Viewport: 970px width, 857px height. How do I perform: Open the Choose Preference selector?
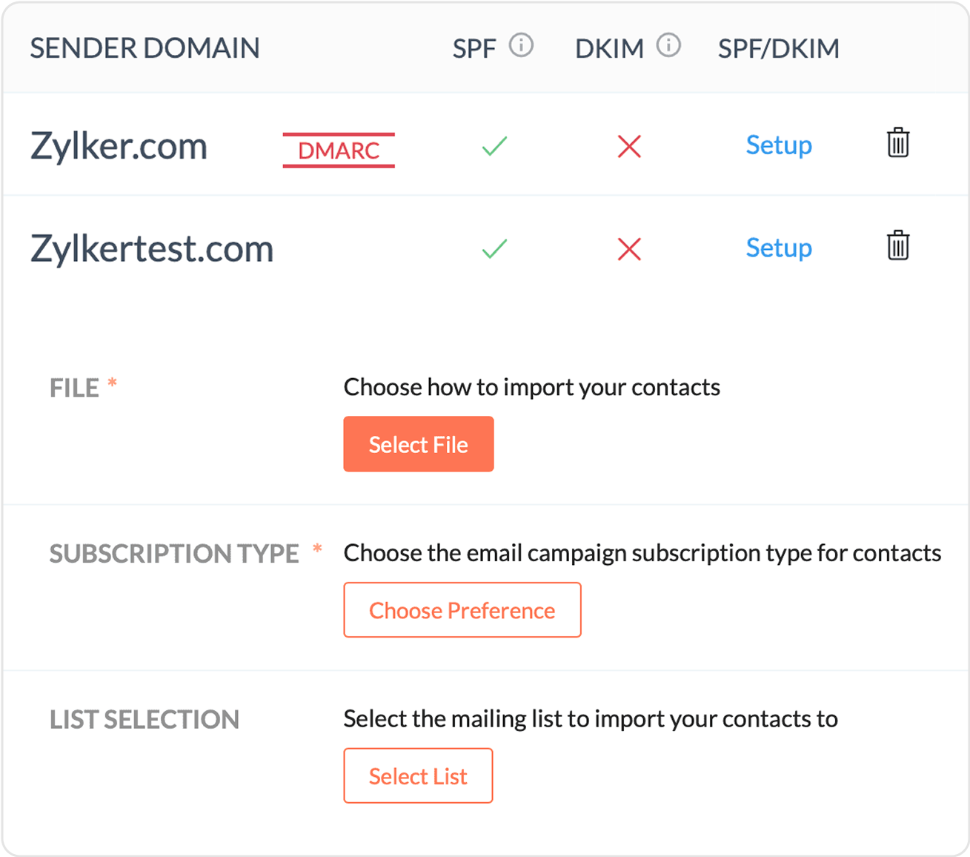[462, 610]
